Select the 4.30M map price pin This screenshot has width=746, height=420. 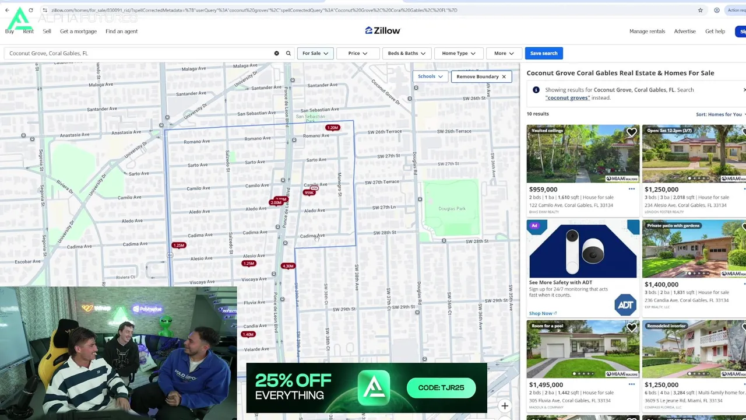coord(287,266)
